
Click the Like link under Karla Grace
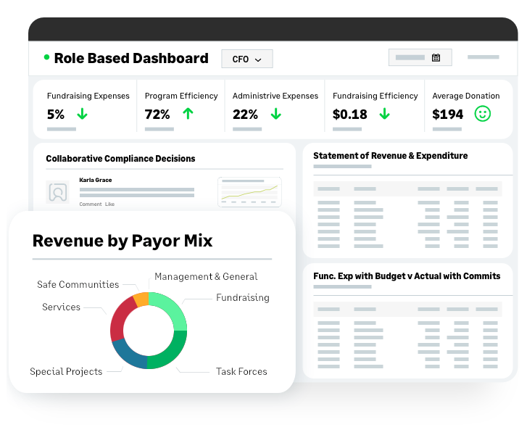(x=109, y=204)
